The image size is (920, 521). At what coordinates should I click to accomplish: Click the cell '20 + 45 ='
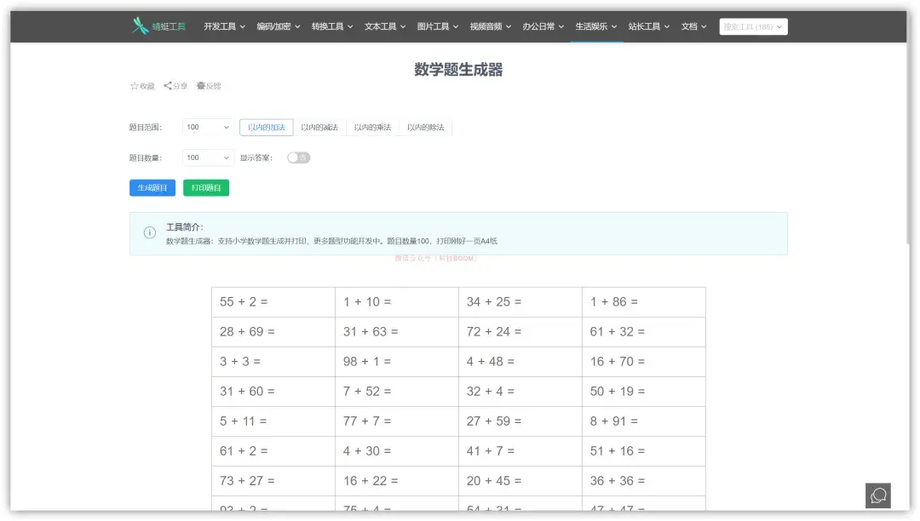[520, 481]
